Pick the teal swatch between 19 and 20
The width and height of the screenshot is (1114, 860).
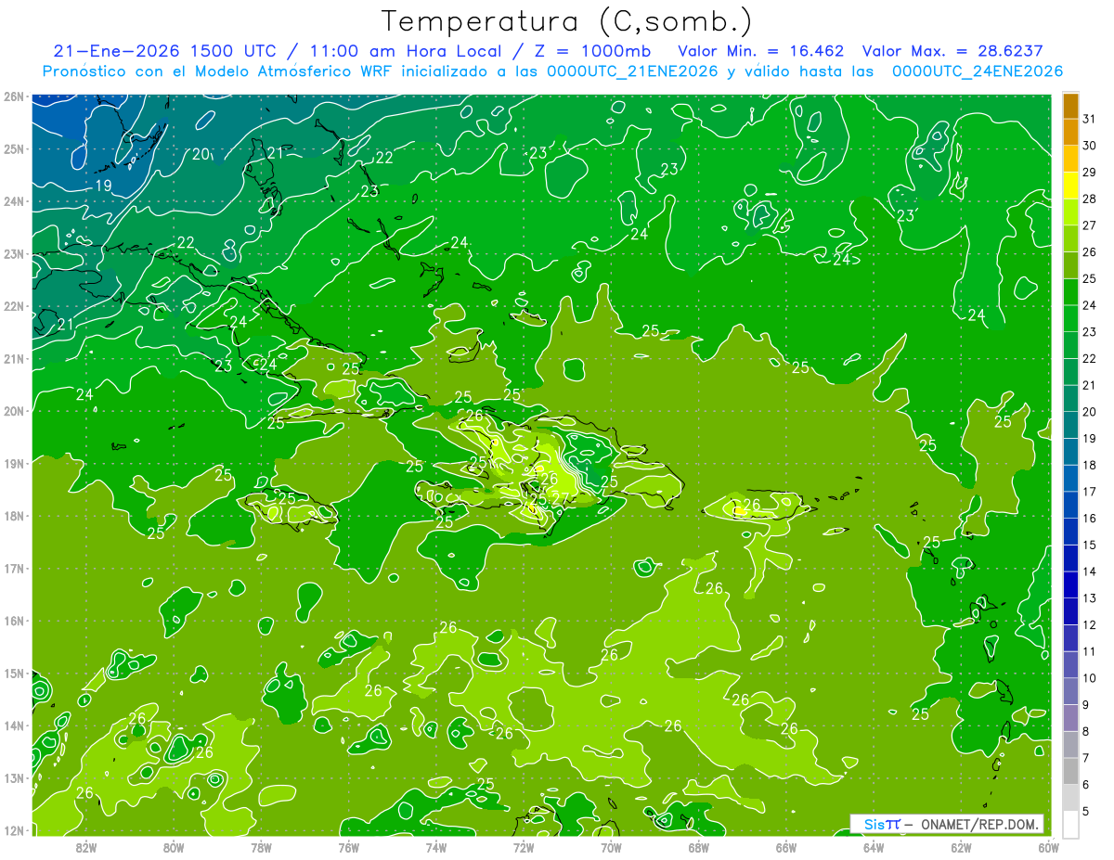pyautogui.click(x=1070, y=425)
